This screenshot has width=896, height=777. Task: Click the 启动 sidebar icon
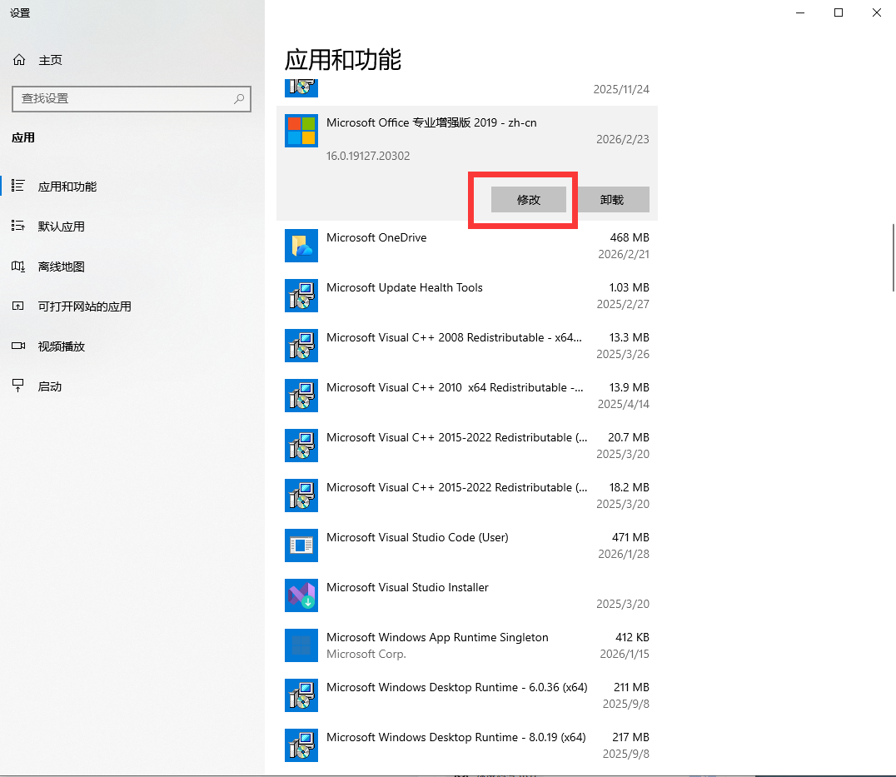(x=18, y=386)
